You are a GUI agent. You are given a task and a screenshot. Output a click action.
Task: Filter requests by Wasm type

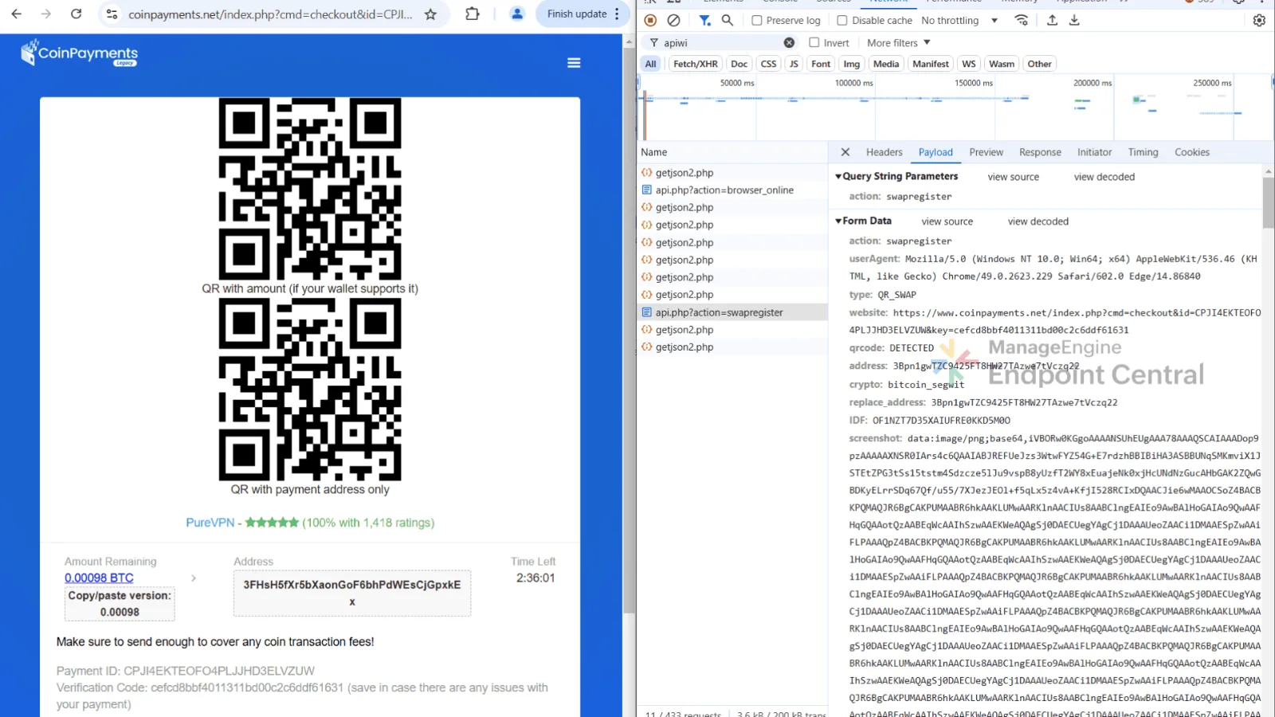[1002, 64]
